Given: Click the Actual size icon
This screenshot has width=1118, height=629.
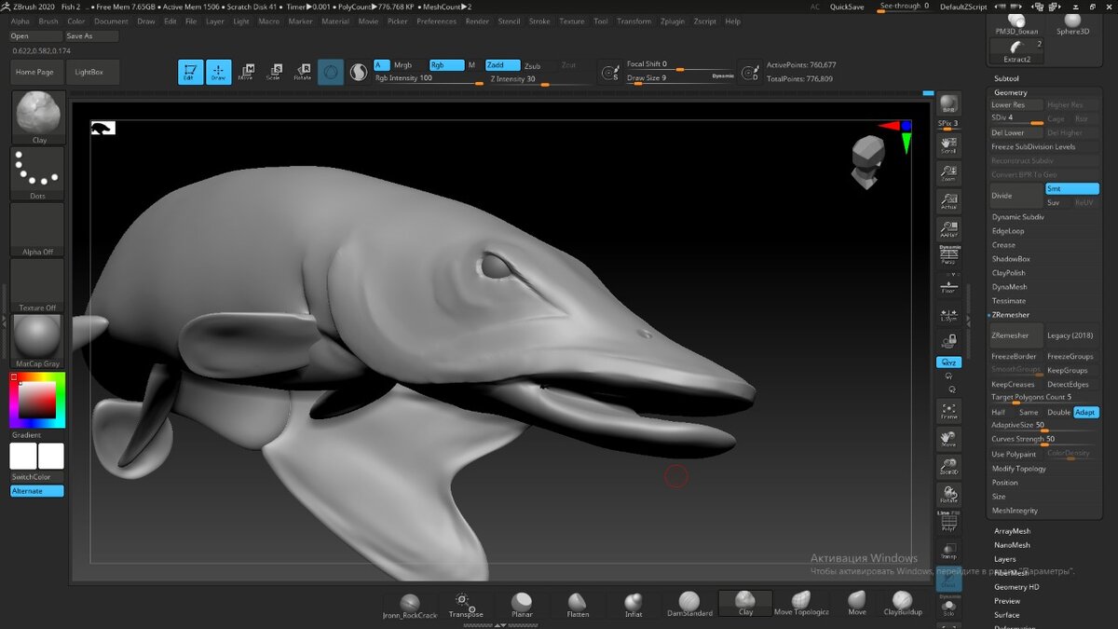Looking at the screenshot, I should pyautogui.click(x=948, y=200).
